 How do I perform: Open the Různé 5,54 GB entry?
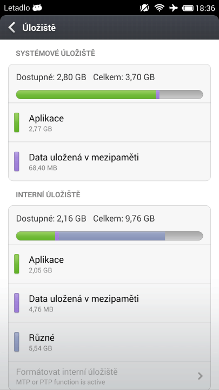109,342
